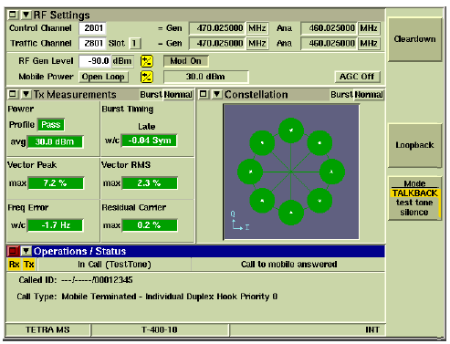Click the Vector RMS 2.3 % value
Viewport: 450px width, 344px height.
pos(149,183)
